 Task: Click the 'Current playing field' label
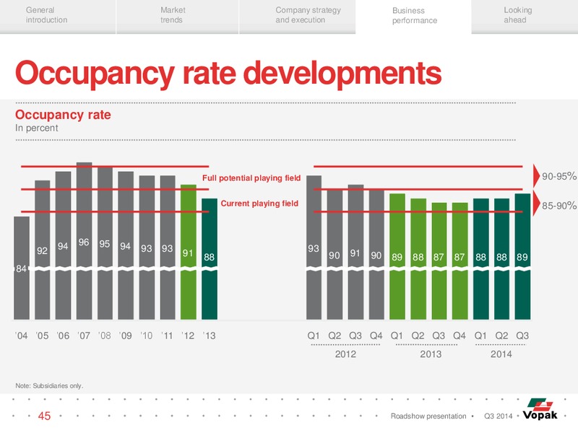259,204
